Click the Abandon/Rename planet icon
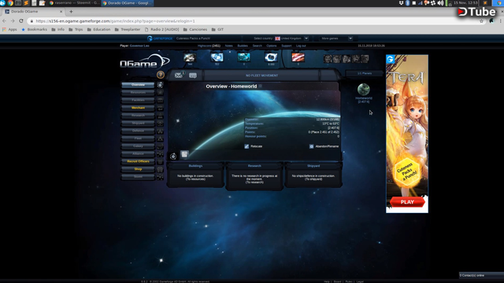This screenshot has width=504, height=283. (311, 146)
